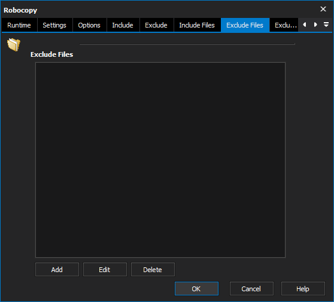The height and width of the screenshot is (302, 334).
Task: Click Delete to remove an entry
Action: click(x=153, y=270)
